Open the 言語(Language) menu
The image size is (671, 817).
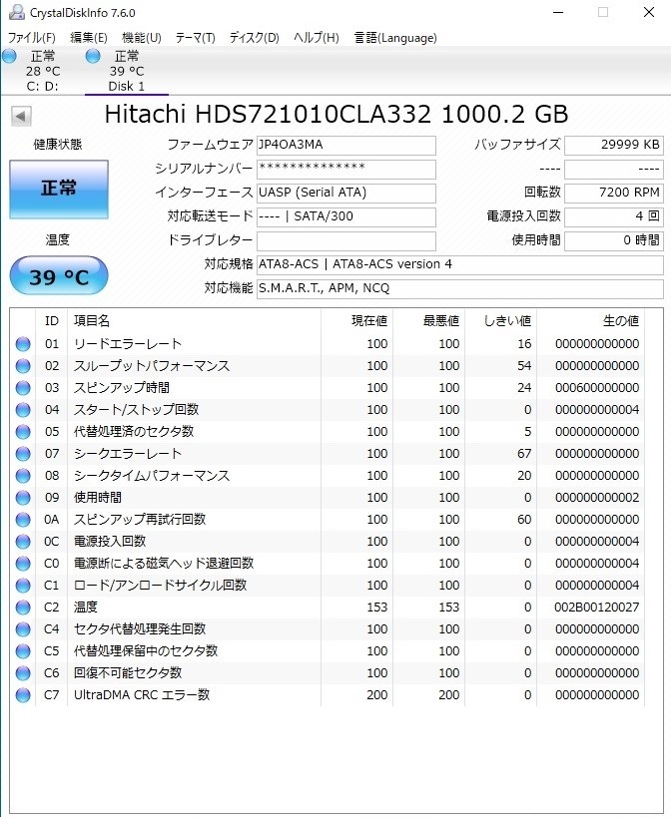(395, 38)
